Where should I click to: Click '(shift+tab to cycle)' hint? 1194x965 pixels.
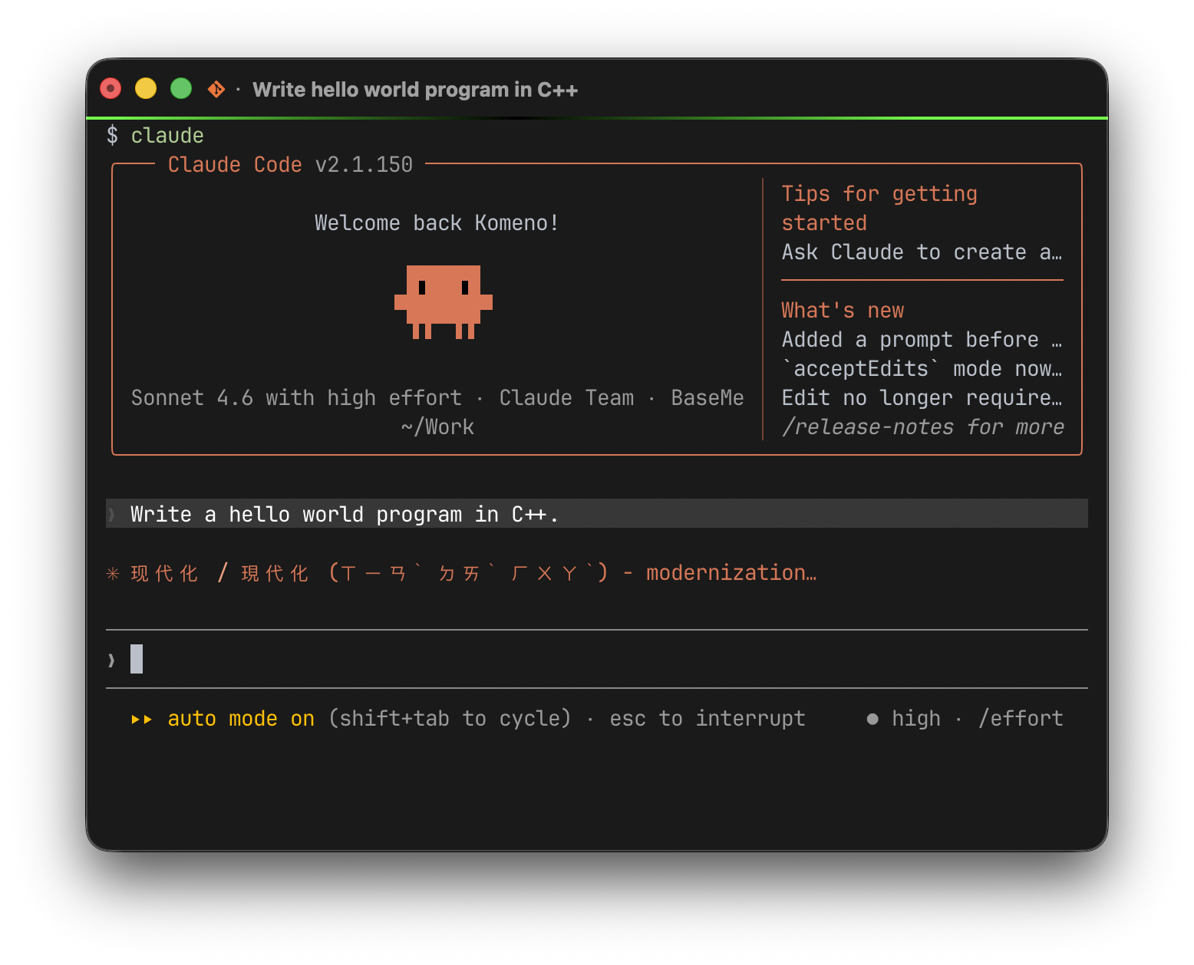[450, 719]
